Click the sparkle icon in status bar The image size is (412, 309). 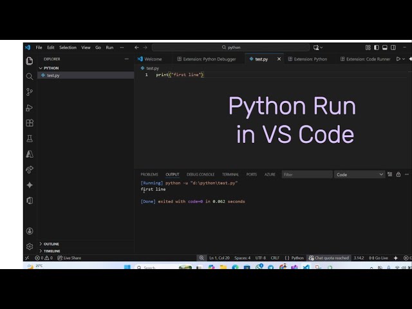pos(396,258)
